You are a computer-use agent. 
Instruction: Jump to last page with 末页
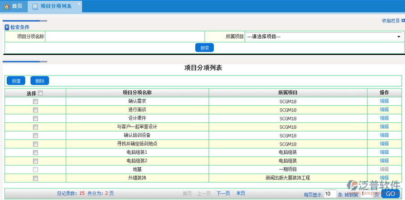[241, 193]
